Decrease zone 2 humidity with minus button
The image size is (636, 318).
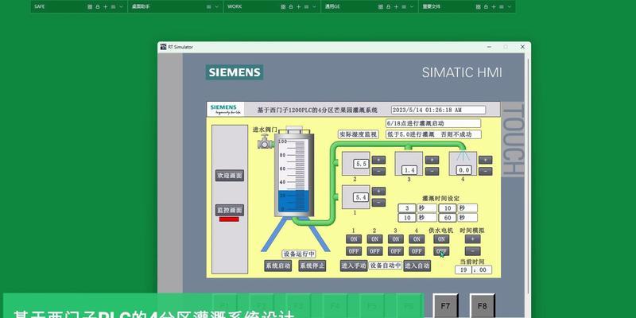click(x=379, y=171)
